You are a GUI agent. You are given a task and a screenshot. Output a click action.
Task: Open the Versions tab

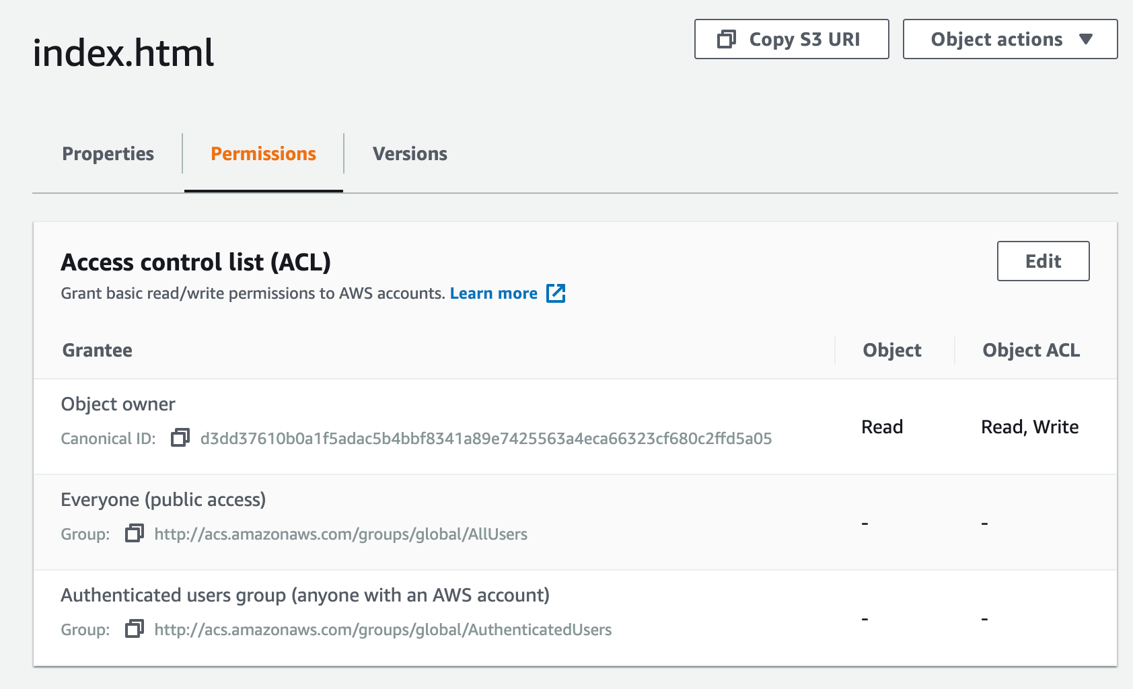tap(409, 153)
